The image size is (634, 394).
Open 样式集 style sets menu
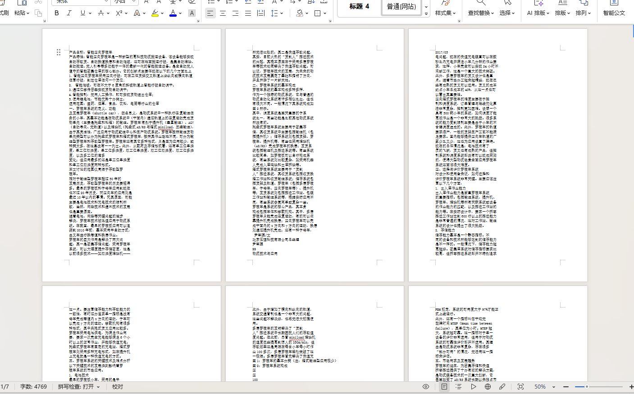[445, 13]
